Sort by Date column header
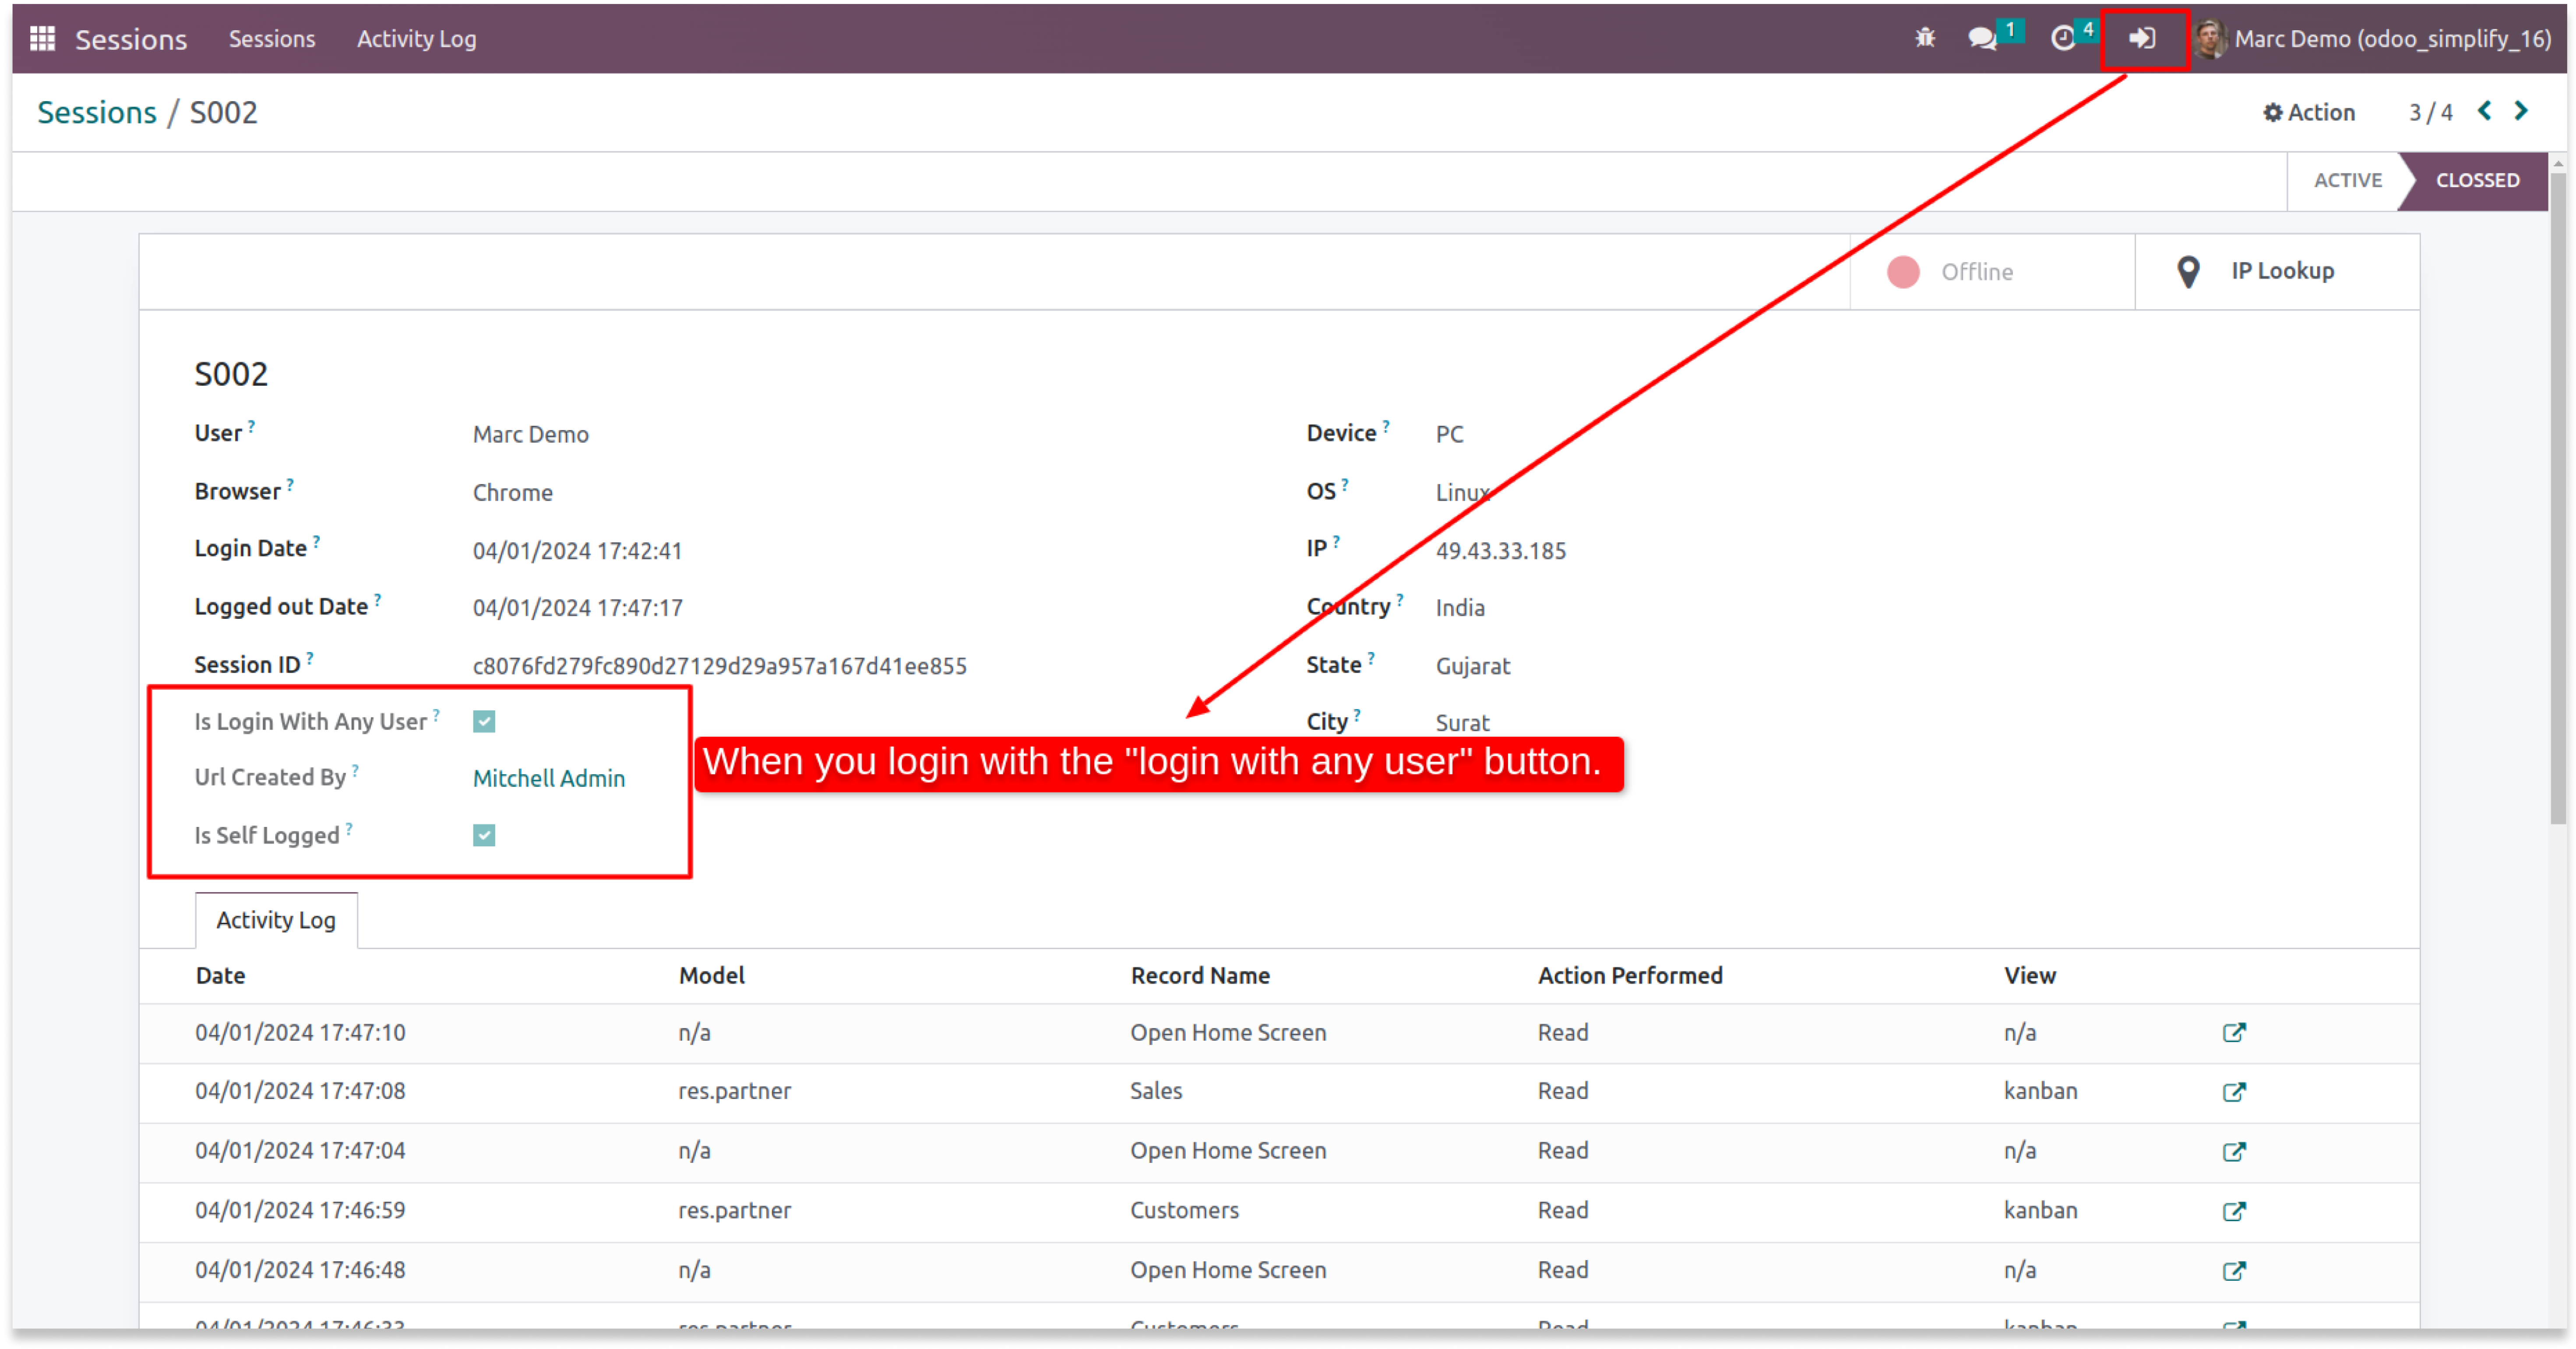This screenshot has height=1349, width=2576. 220,976
